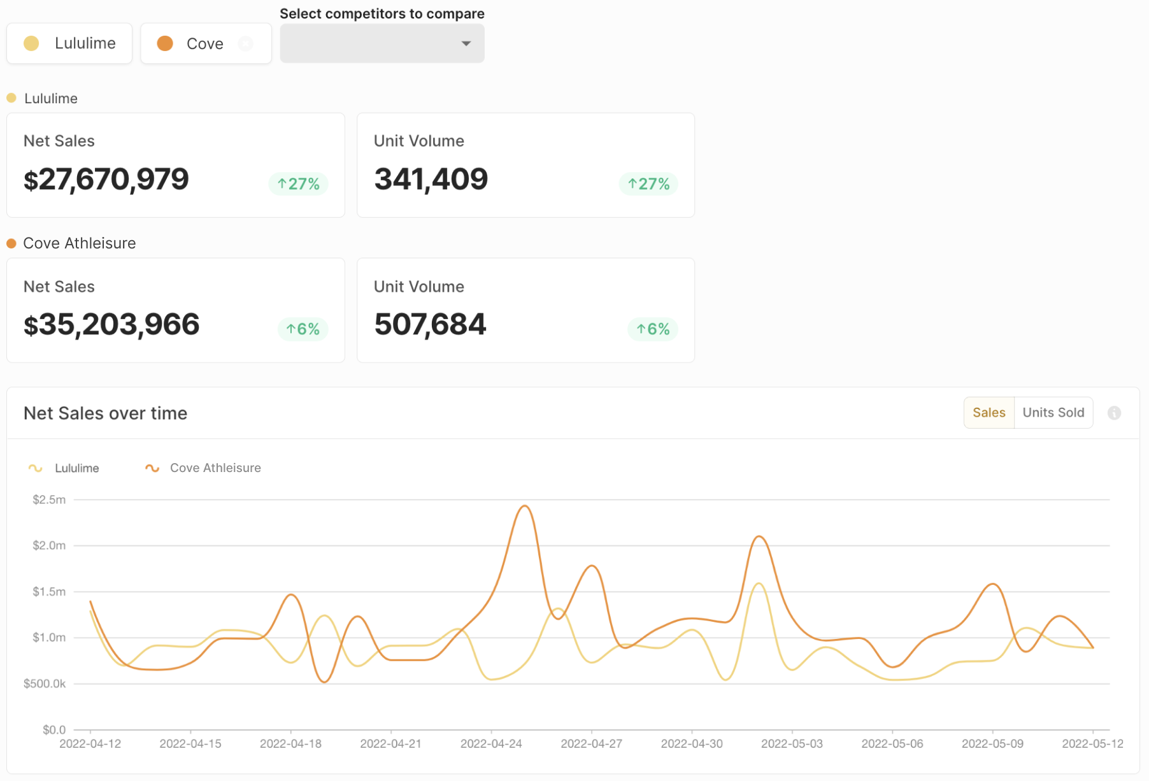Click the dropdown arrow in the competitor selector

[466, 44]
